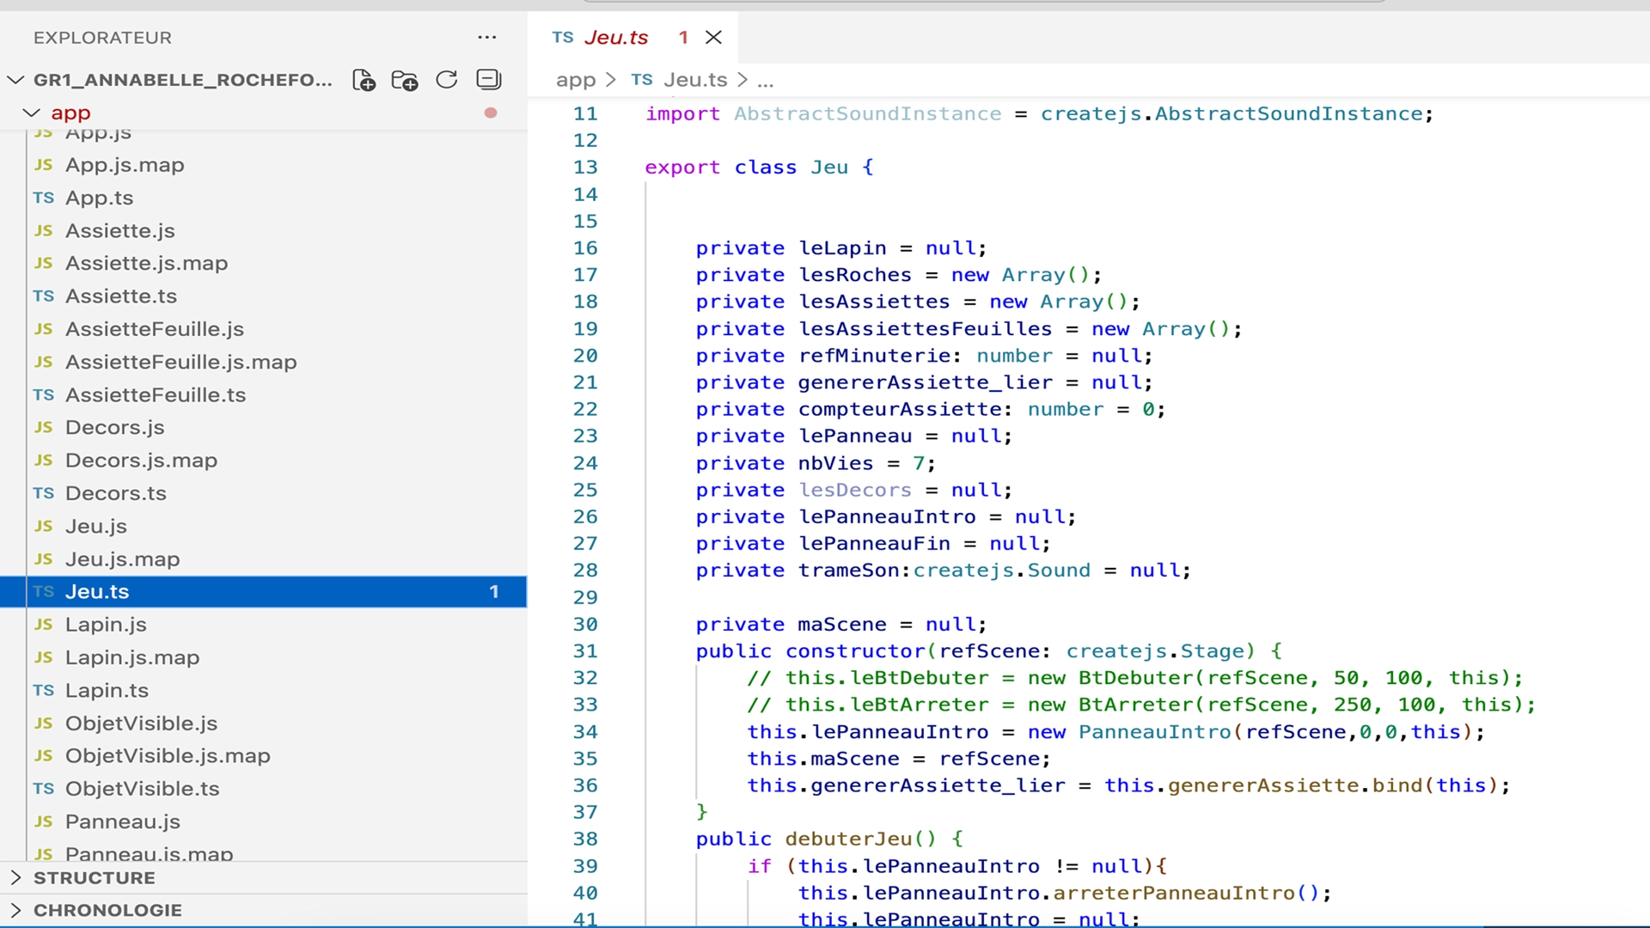The height and width of the screenshot is (928, 1650).
Task: Collapse the GR1_ANNABELLE_ROCHEFO project root
Action: [x=15, y=80]
